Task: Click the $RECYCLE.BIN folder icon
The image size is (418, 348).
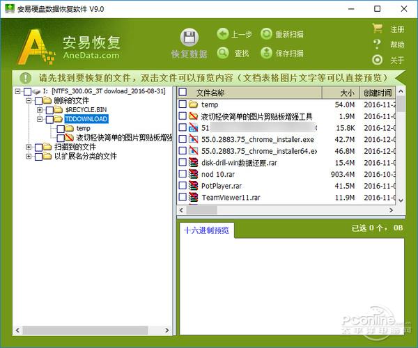Action: [x=58, y=110]
